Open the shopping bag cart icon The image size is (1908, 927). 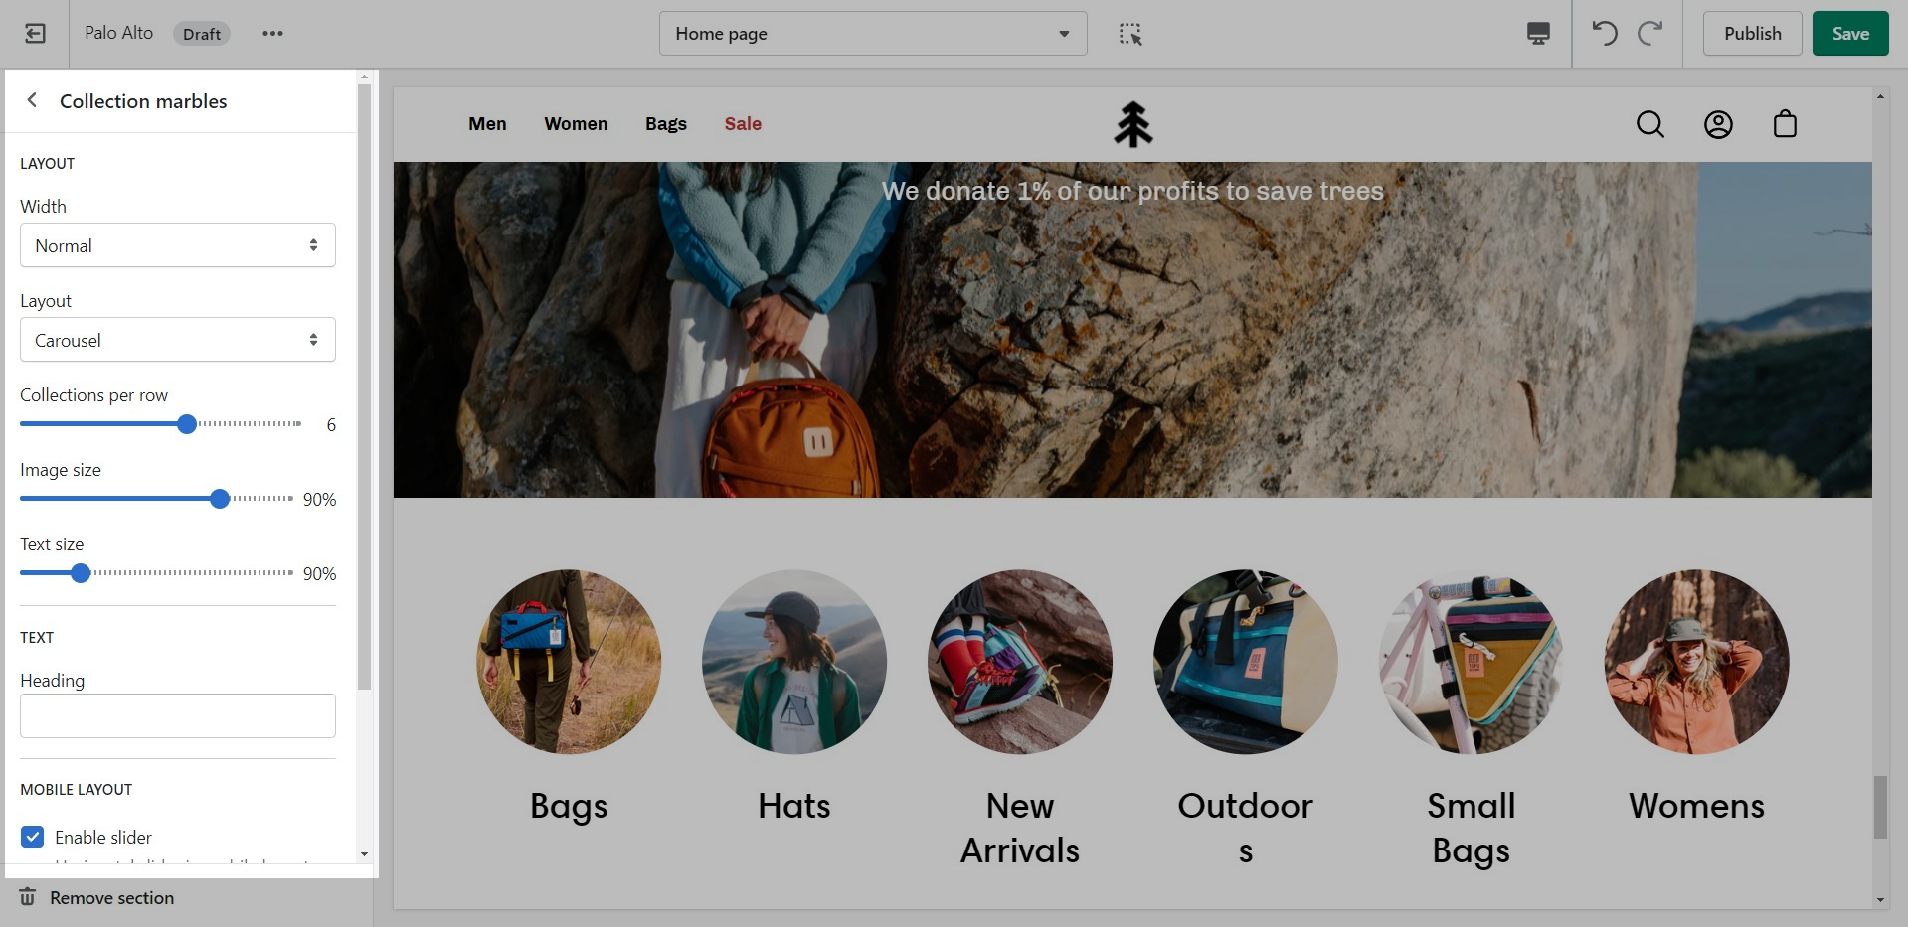(1785, 124)
